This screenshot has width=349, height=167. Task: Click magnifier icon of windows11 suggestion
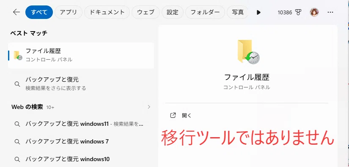pos(17,124)
